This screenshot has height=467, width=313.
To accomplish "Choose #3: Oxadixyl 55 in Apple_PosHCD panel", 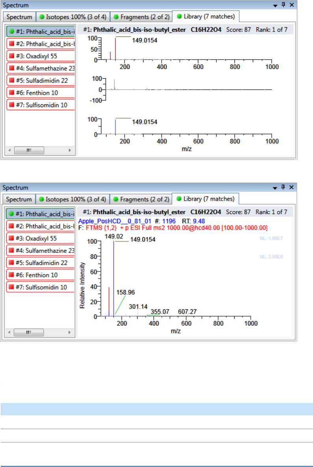I will point(40,238).
